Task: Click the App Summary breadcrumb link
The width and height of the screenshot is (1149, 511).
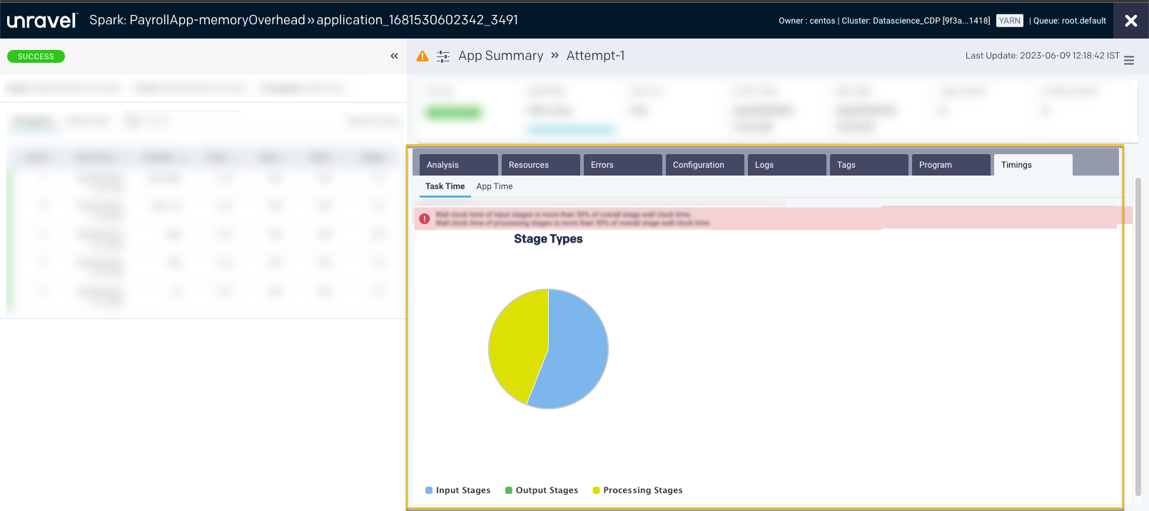Action: [x=500, y=56]
